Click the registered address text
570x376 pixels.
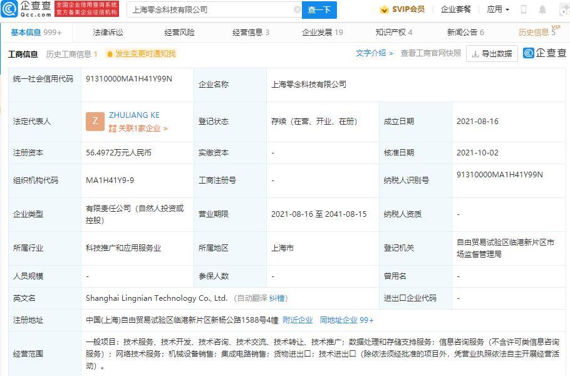click(x=182, y=320)
